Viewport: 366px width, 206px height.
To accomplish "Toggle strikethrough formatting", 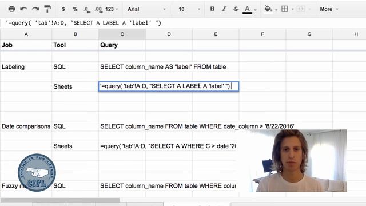I will [x=236, y=9].
